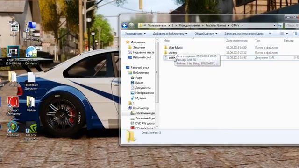Toggle the preview pane icon in the toolbar
The image size is (299, 168).
(x=295, y=34)
